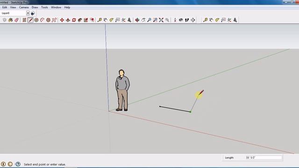Select the Arc drawing tool

(42, 20)
